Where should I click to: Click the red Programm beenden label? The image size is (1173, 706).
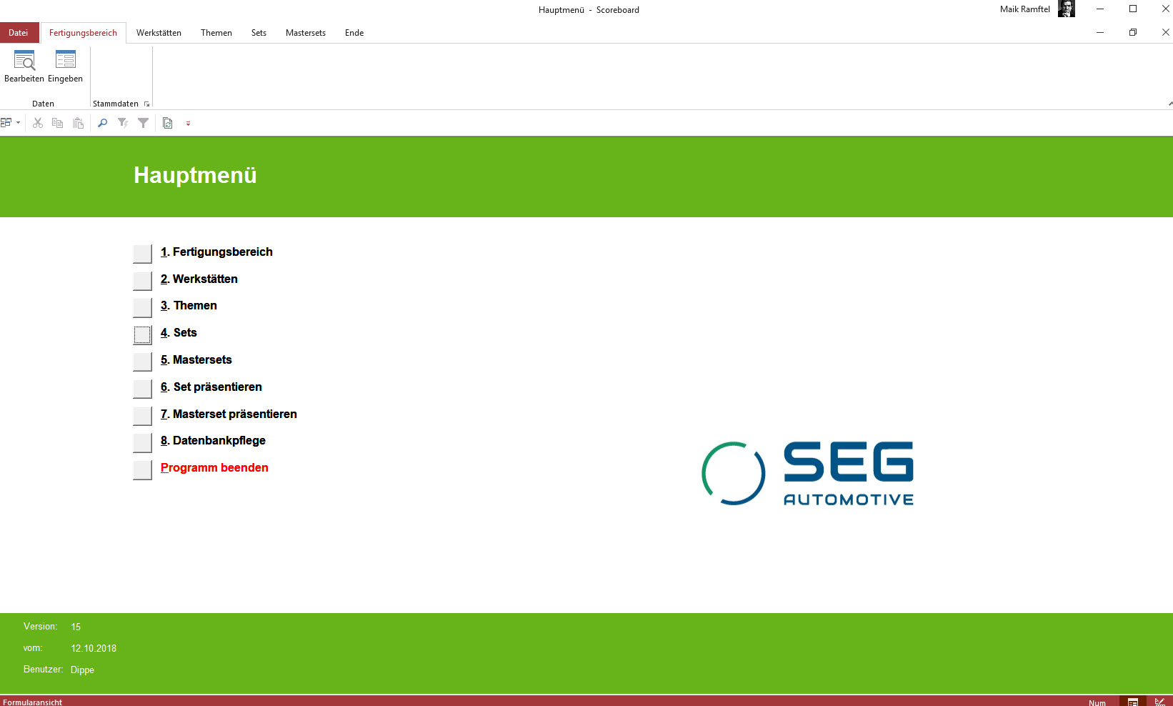click(x=214, y=467)
